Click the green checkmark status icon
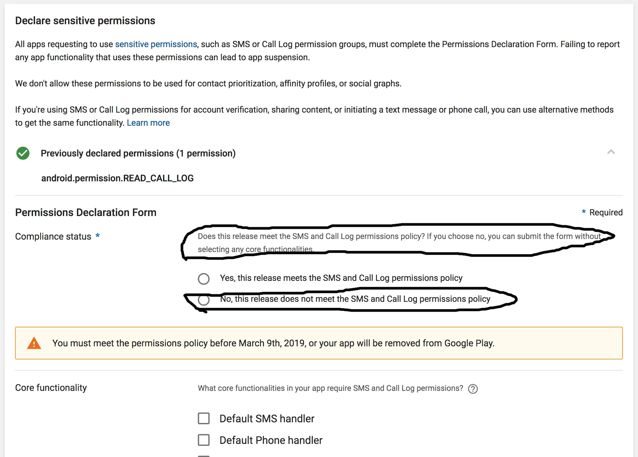638x457 pixels. (23, 153)
